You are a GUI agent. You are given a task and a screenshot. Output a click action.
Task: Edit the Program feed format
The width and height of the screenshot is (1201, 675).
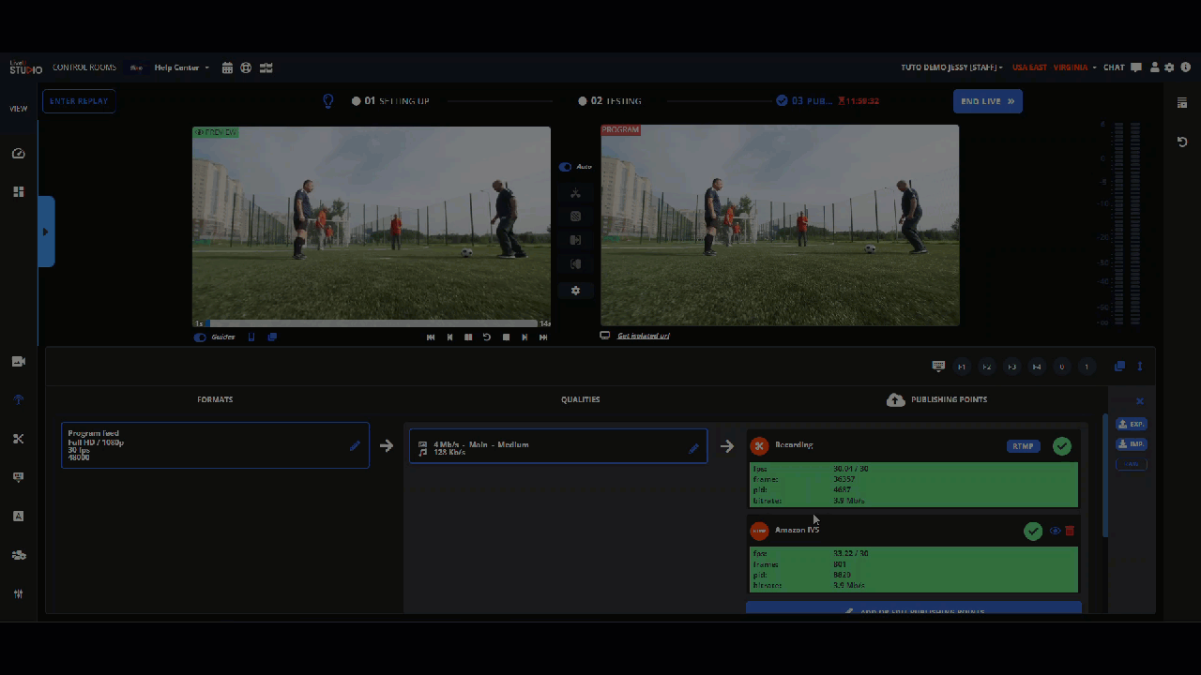pos(355,446)
